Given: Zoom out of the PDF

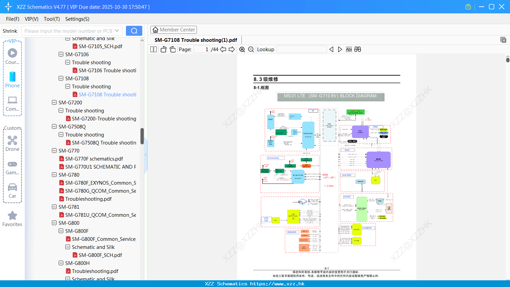Looking at the screenshot, I should pos(251,49).
